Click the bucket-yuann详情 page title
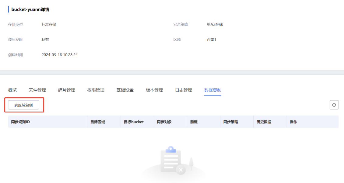Image resolution: width=344 pixels, height=183 pixels. (30, 9)
